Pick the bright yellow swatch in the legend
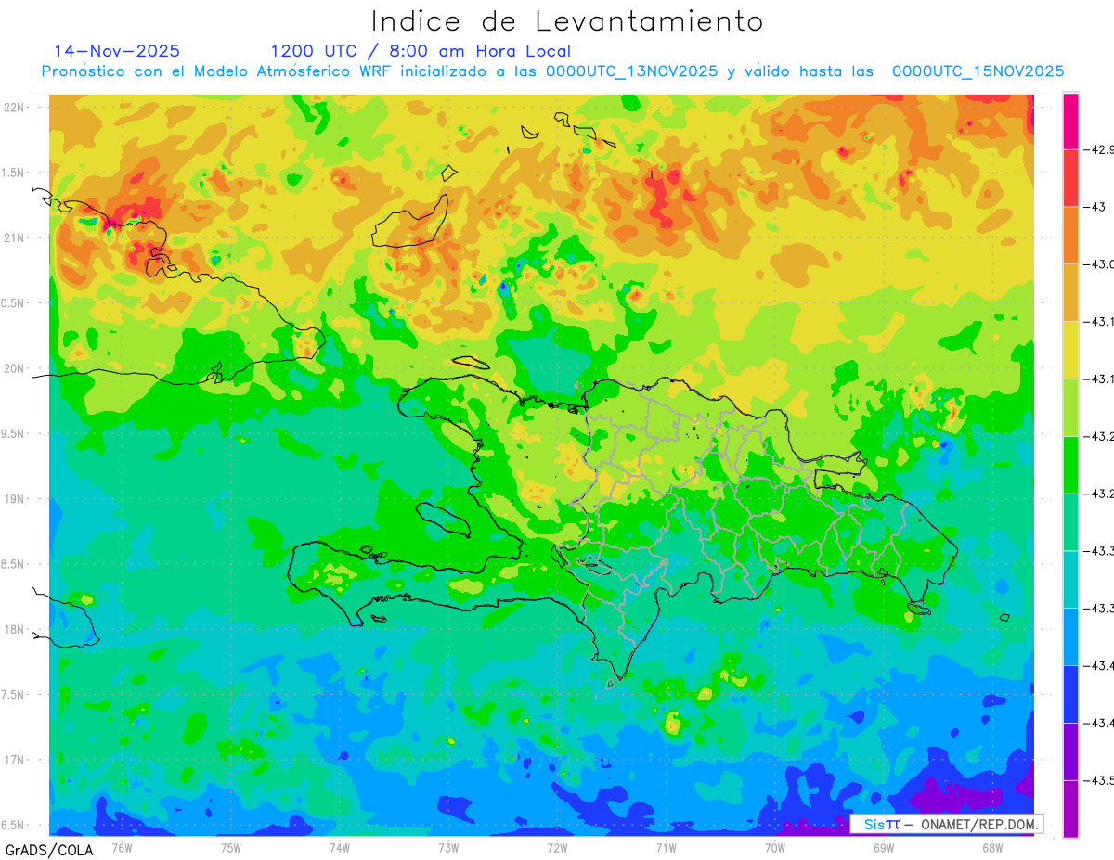Screen dimensions: 1114x860 (x=1070, y=350)
